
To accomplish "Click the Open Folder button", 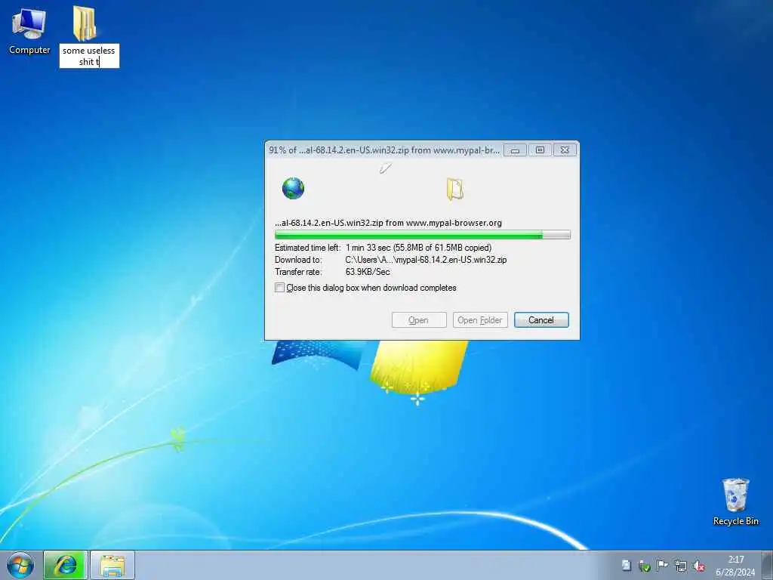I will (x=480, y=320).
